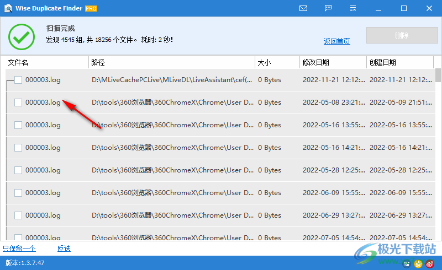Click the MLiveCachePCLive path cell
The image size is (442, 270).
(x=172, y=80)
